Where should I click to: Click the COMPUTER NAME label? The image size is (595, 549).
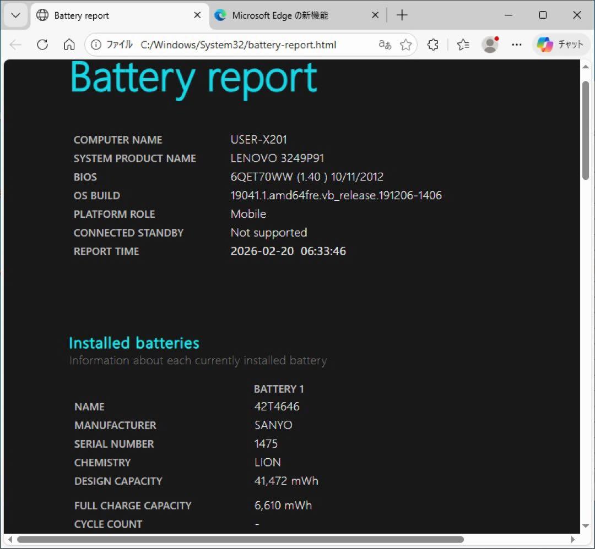pos(118,140)
